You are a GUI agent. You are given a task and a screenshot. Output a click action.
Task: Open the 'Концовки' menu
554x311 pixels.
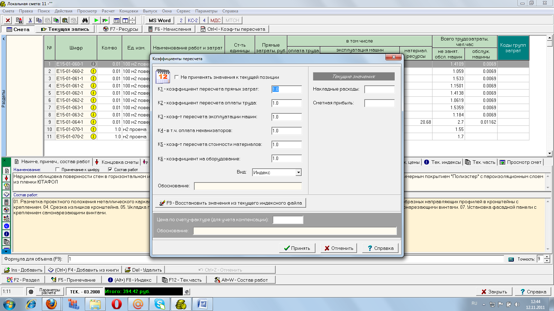point(128,11)
